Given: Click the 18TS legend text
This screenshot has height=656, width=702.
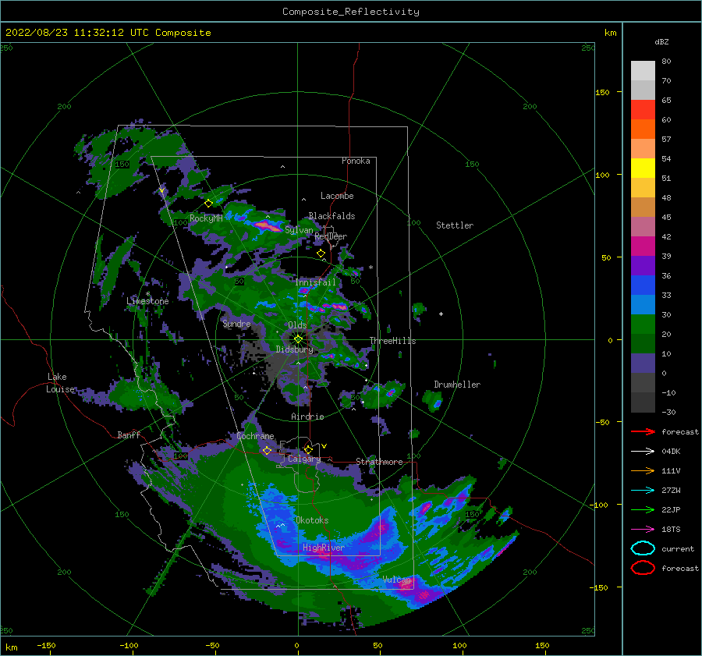Looking at the screenshot, I should tap(671, 530).
